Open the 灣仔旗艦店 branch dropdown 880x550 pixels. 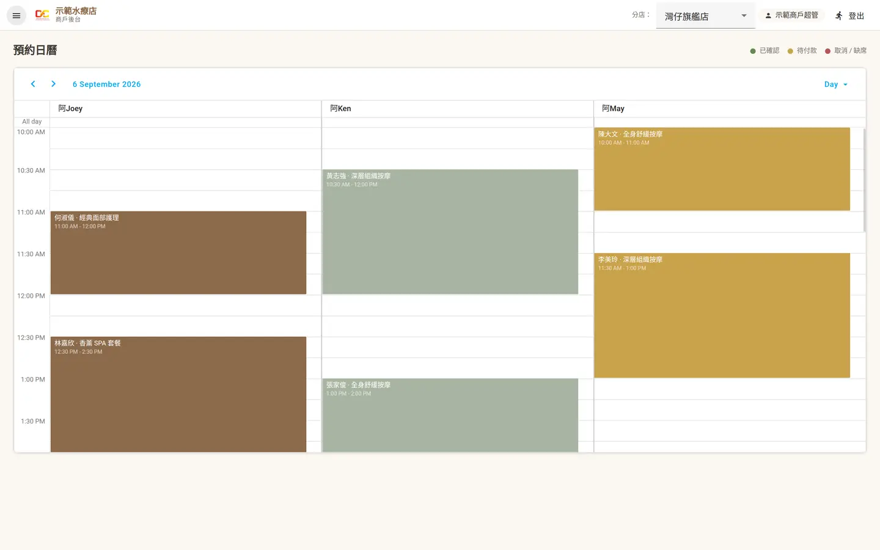point(706,16)
